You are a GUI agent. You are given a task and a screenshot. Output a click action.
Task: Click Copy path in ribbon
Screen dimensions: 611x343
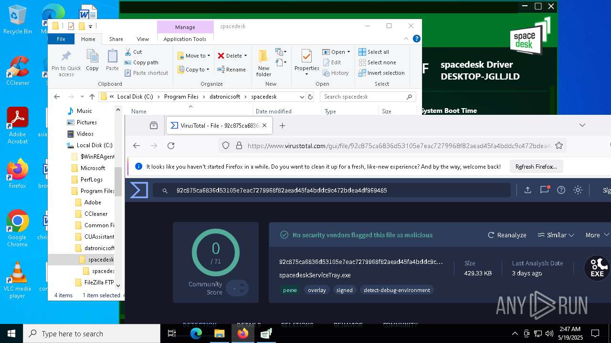click(141, 62)
